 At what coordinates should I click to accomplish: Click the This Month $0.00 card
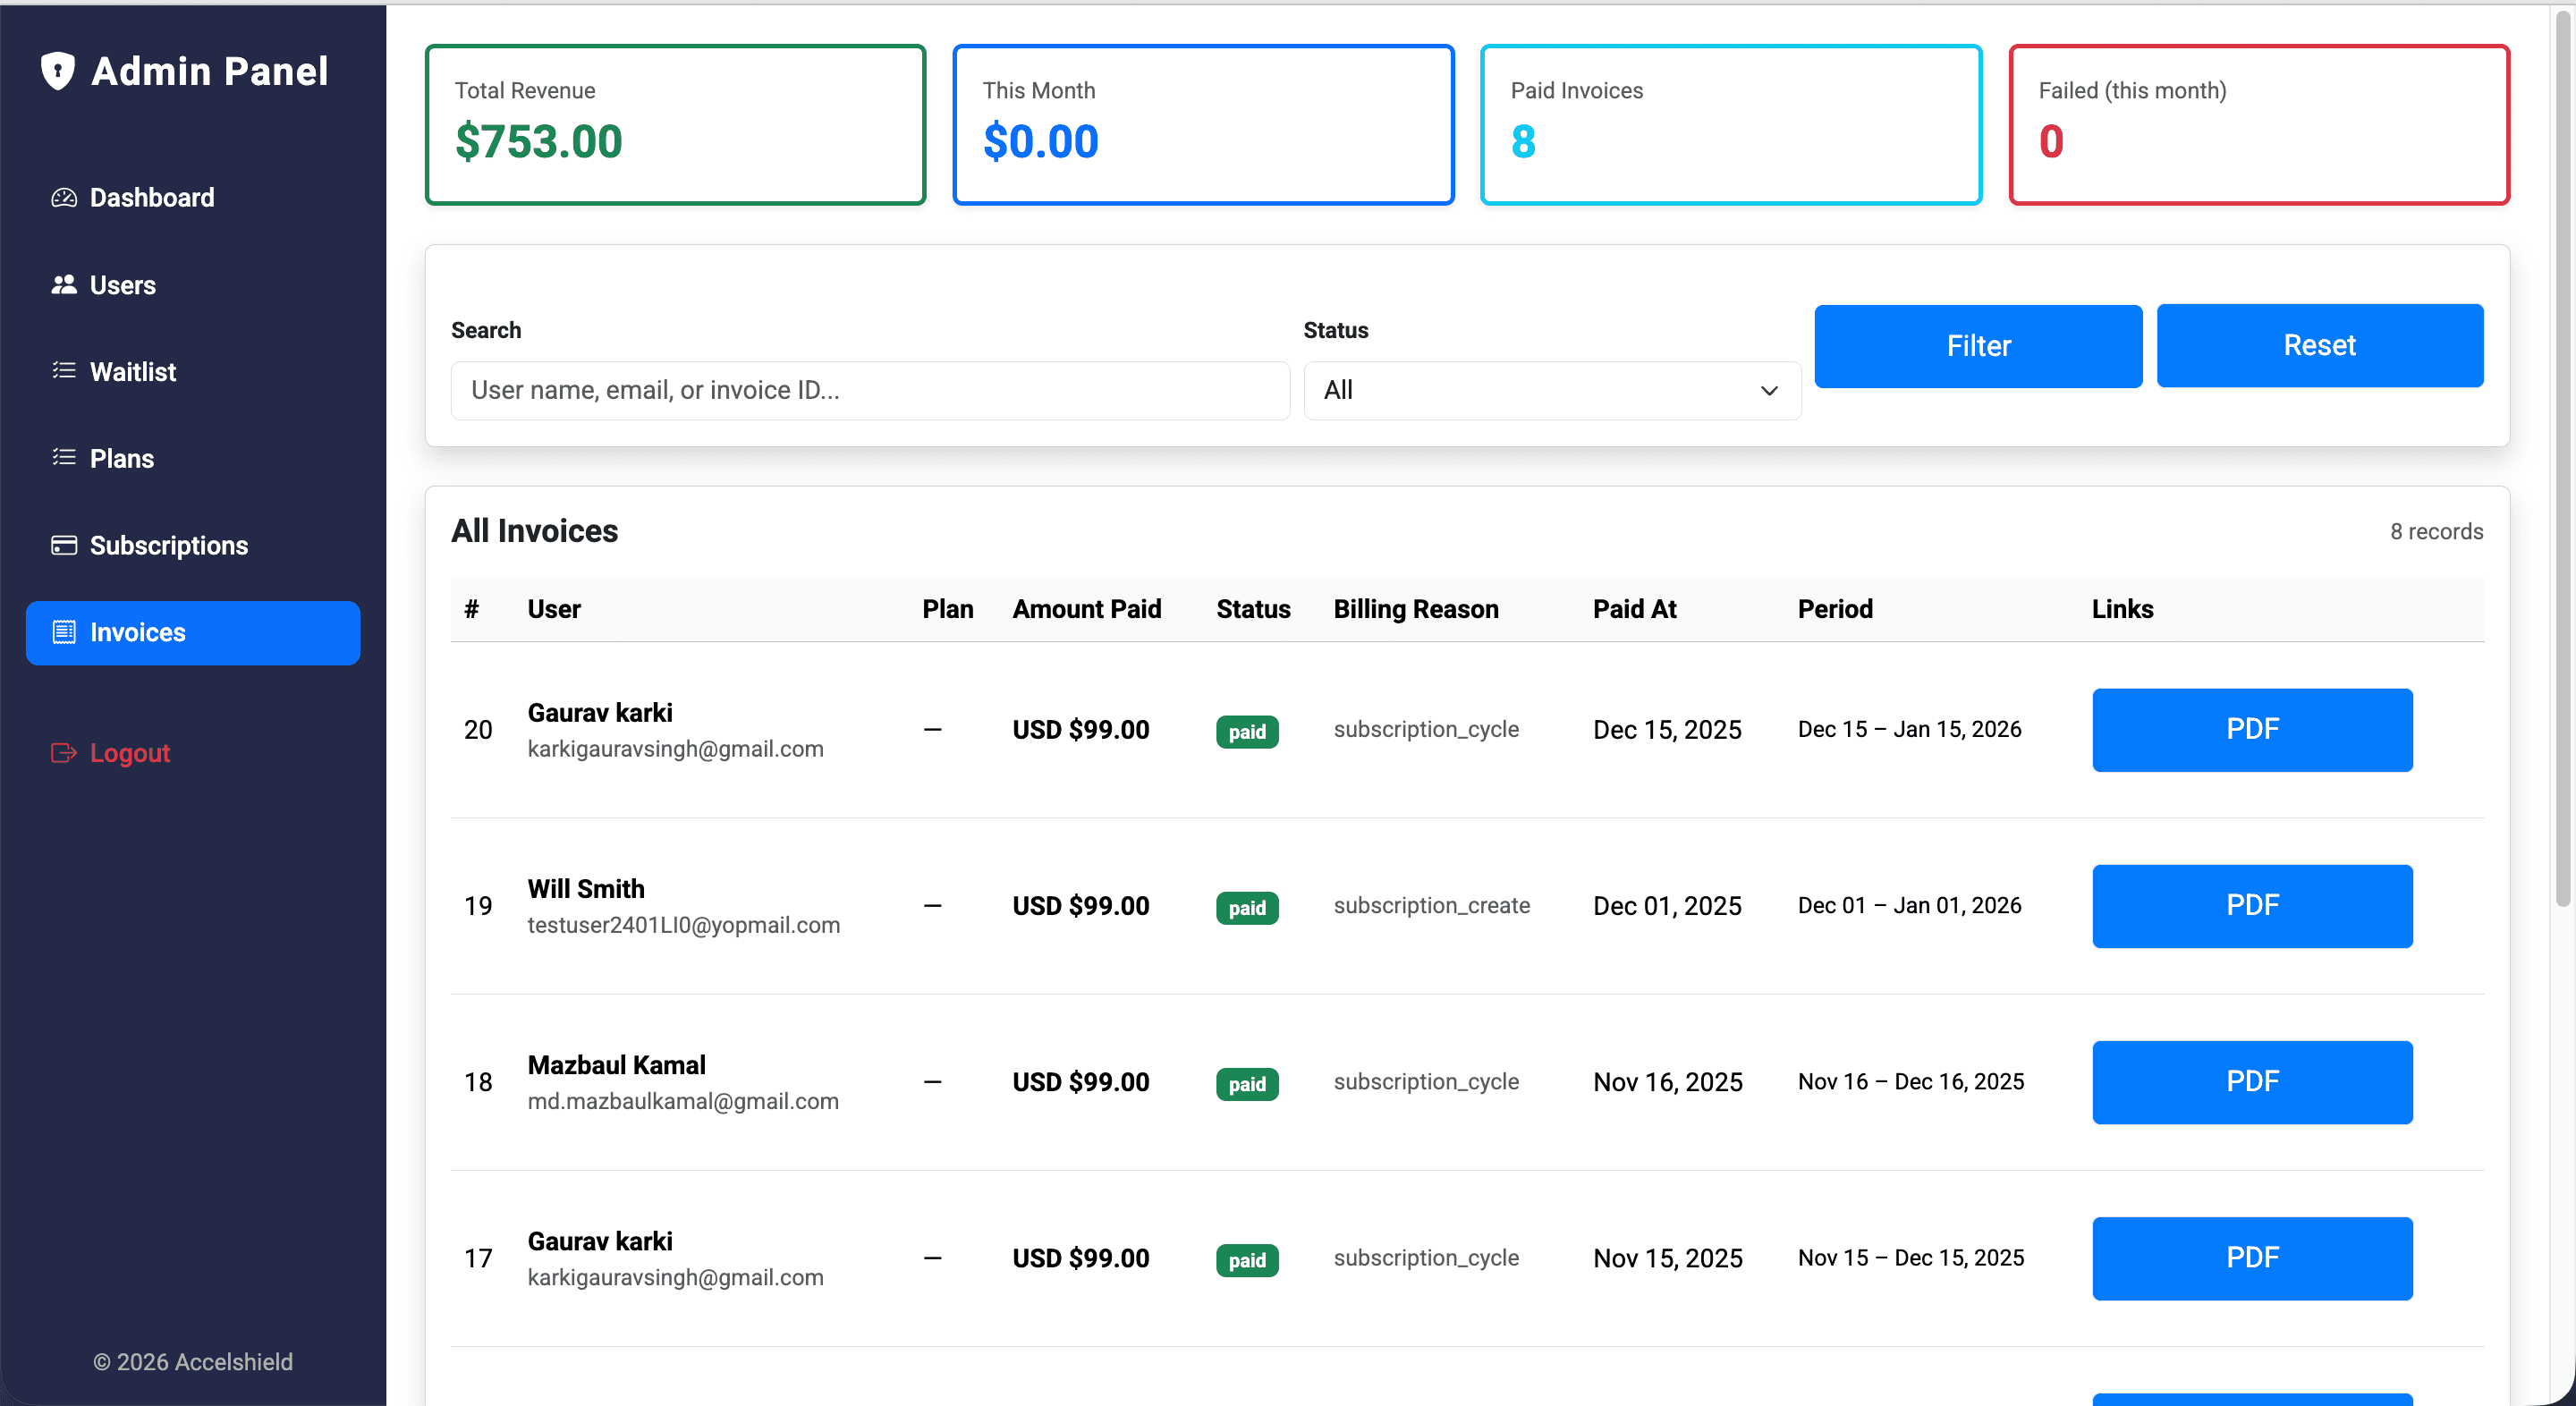click(1203, 125)
